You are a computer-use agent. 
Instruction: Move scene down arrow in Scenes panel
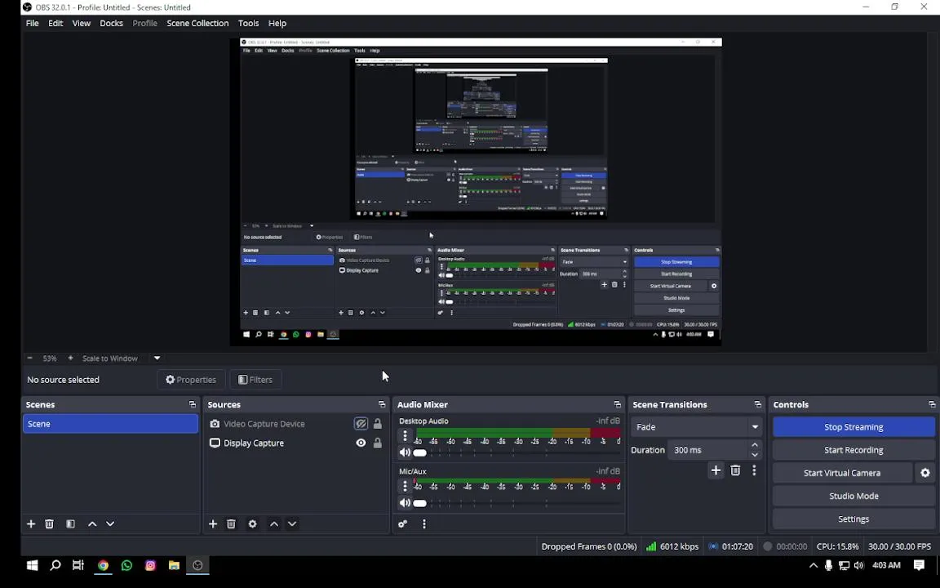110,523
